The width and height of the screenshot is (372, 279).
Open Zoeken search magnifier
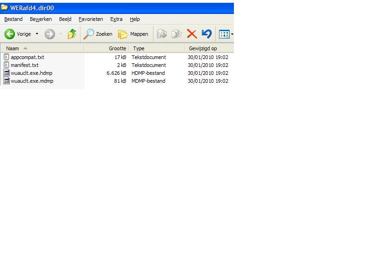tap(89, 34)
